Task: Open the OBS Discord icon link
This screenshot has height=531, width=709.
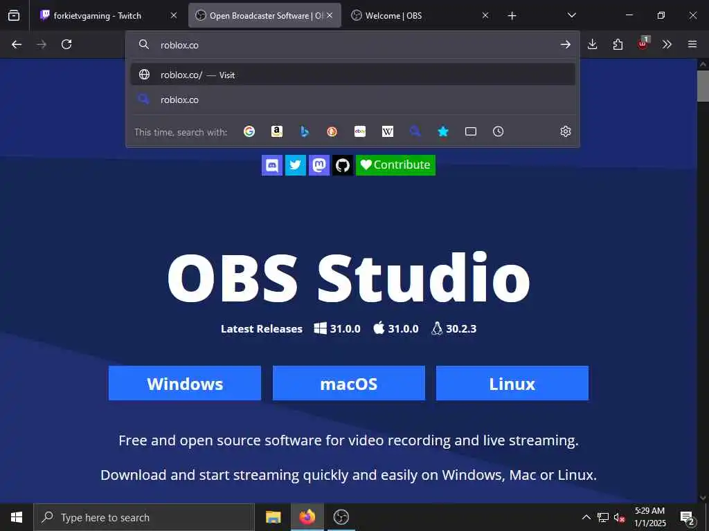Action: coord(271,165)
